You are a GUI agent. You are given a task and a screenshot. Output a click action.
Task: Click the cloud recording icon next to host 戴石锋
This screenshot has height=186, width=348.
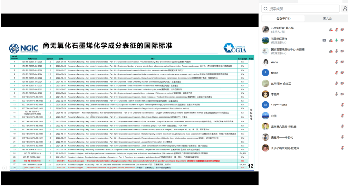point(331,30)
